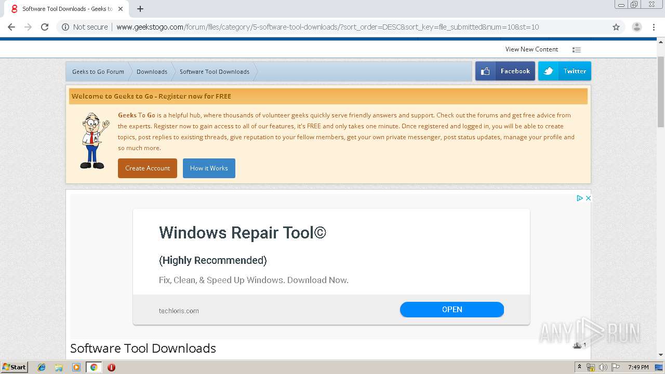Go to Downloads breadcrumb

point(152,72)
